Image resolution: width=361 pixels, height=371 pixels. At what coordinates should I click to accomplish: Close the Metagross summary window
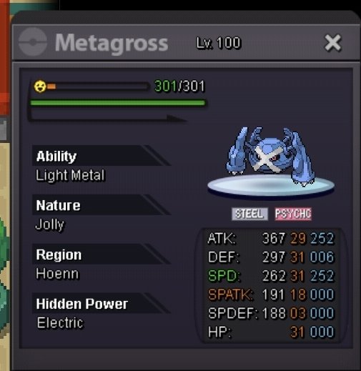pos(333,43)
